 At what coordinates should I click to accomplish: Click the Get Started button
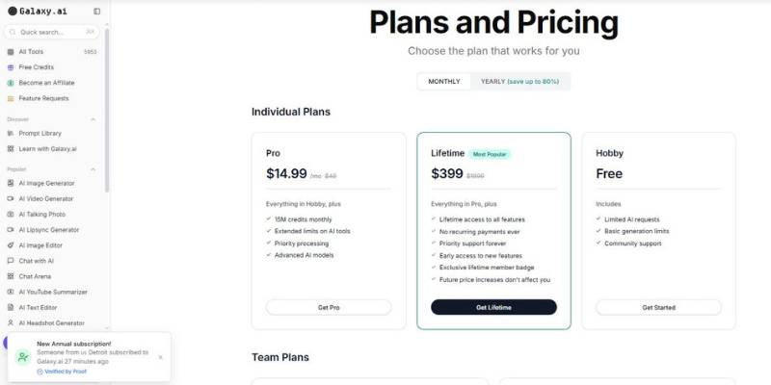(658, 307)
